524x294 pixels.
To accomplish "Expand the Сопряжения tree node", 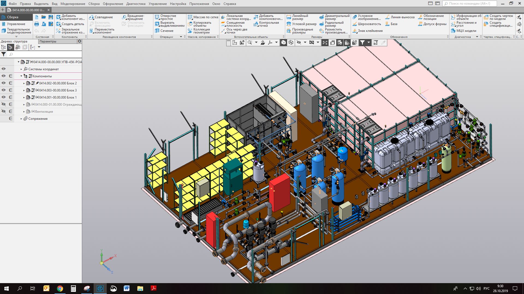I will pyautogui.click(x=21, y=119).
